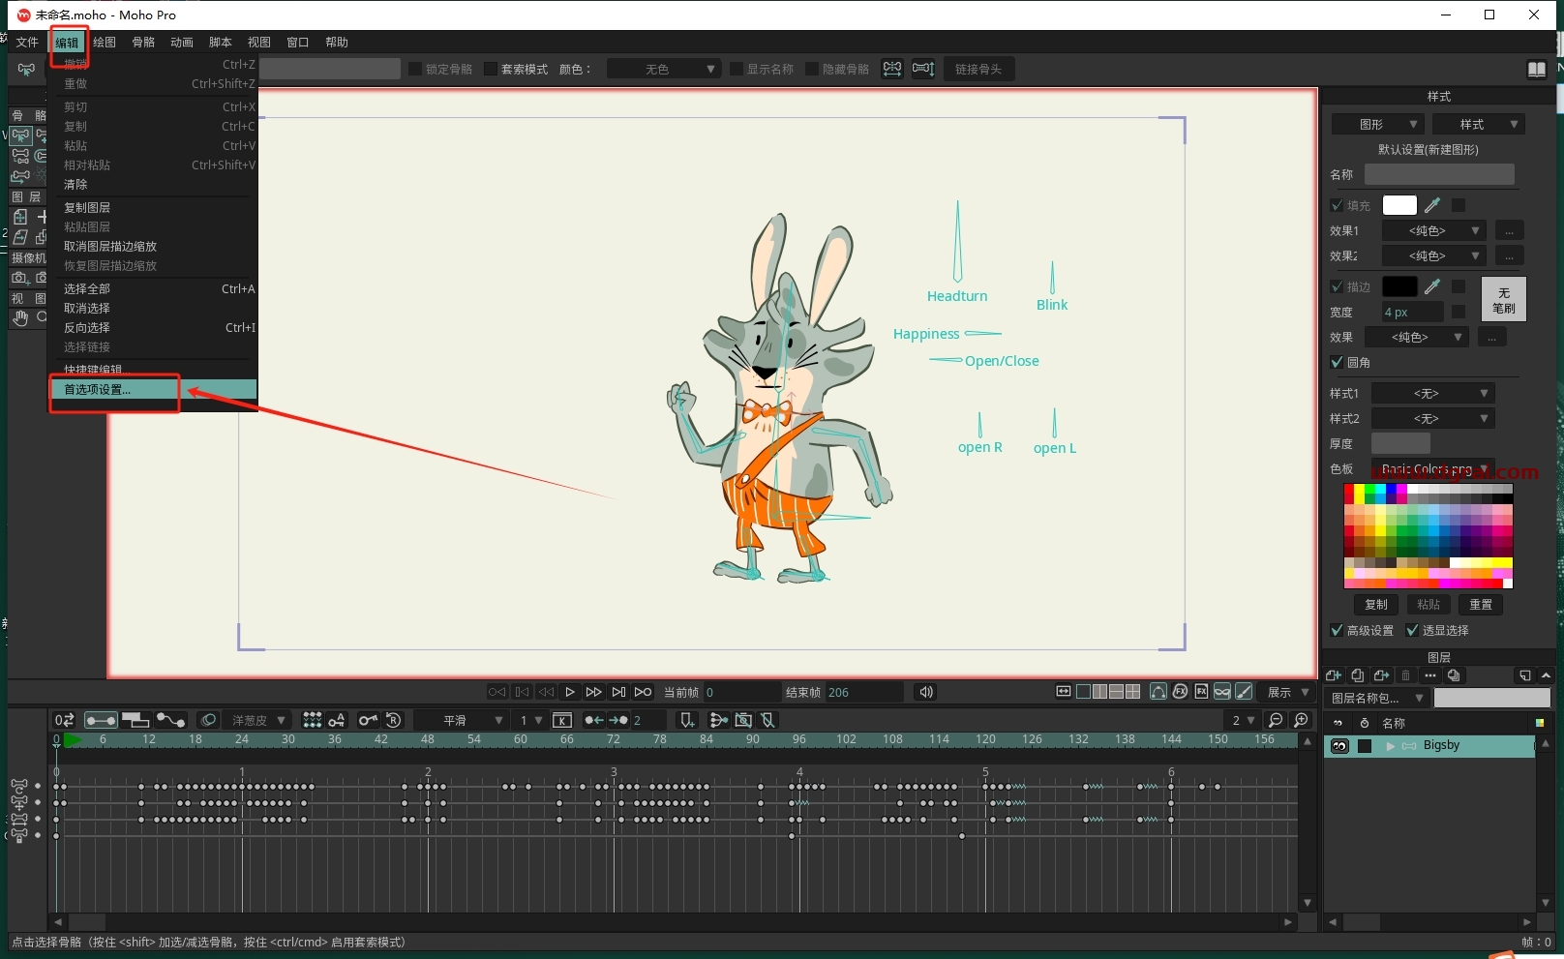Click effect 1 options (…) button
Viewport: 1564px width, 959px height.
[x=1509, y=230]
